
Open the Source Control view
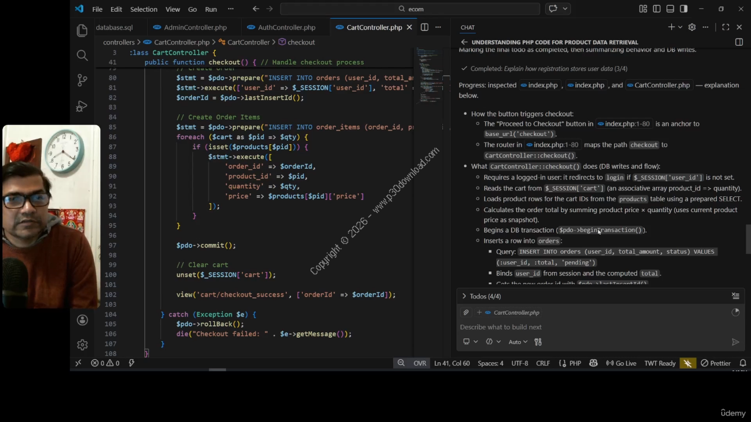82,80
